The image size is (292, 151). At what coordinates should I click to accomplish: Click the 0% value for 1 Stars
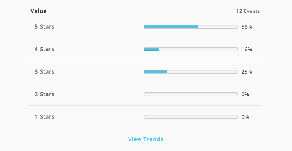245,117
